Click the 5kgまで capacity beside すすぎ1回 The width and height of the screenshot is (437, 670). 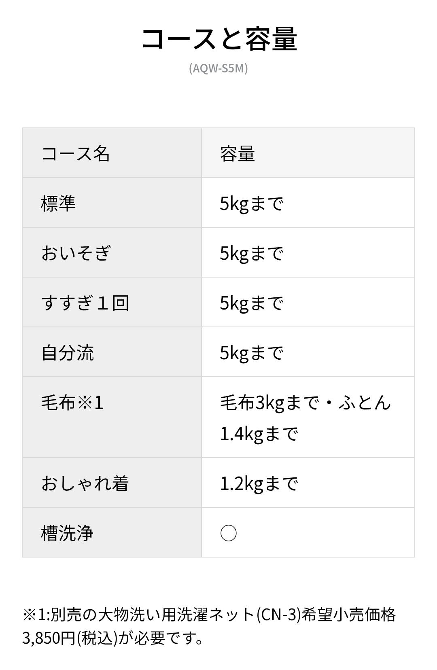click(x=251, y=303)
